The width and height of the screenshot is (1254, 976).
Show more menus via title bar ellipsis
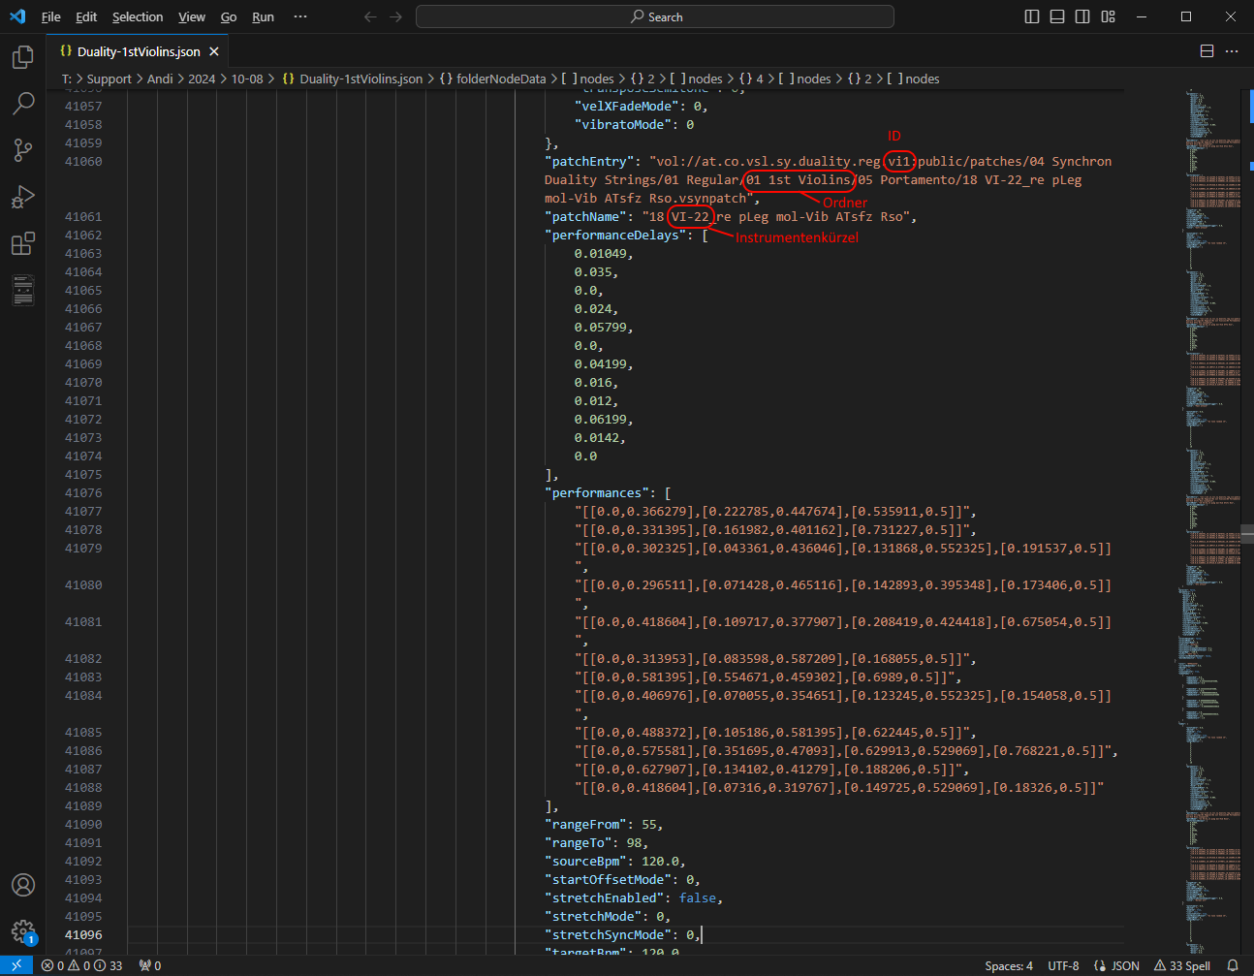click(300, 16)
